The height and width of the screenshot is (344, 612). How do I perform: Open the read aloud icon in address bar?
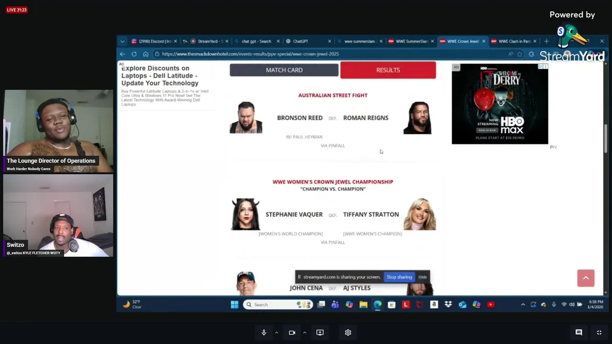511,54
